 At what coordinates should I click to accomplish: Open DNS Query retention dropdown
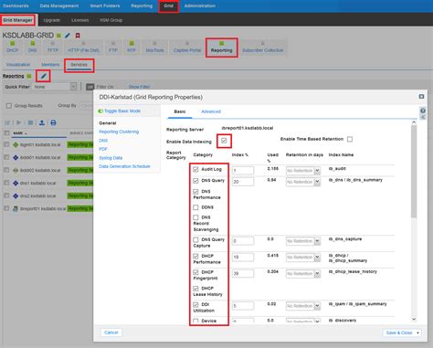pos(317,182)
